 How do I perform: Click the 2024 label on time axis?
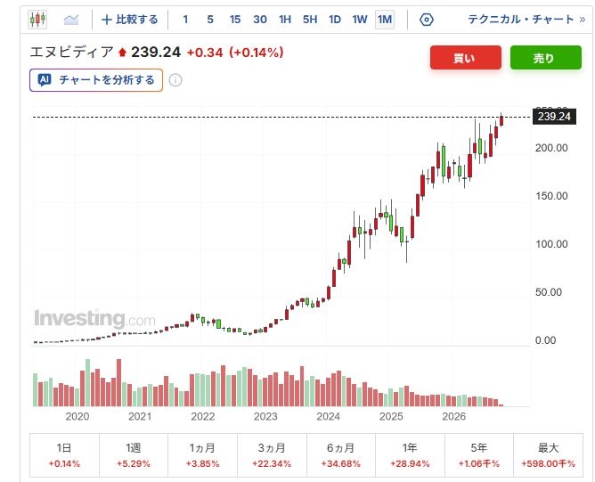(x=329, y=416)
